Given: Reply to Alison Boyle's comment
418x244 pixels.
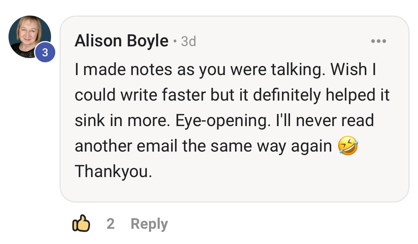Looking at the screenshot, I should coord(149,224).
